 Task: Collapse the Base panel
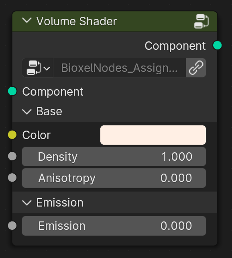click(26, 112)
